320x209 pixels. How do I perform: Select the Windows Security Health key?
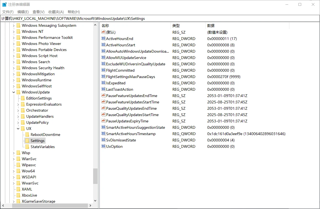[x=43, y=68]
